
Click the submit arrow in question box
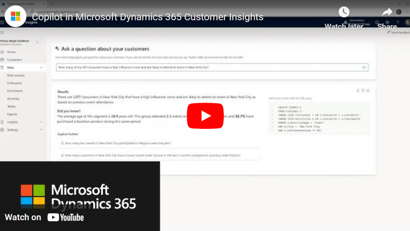tap(364, 67)
